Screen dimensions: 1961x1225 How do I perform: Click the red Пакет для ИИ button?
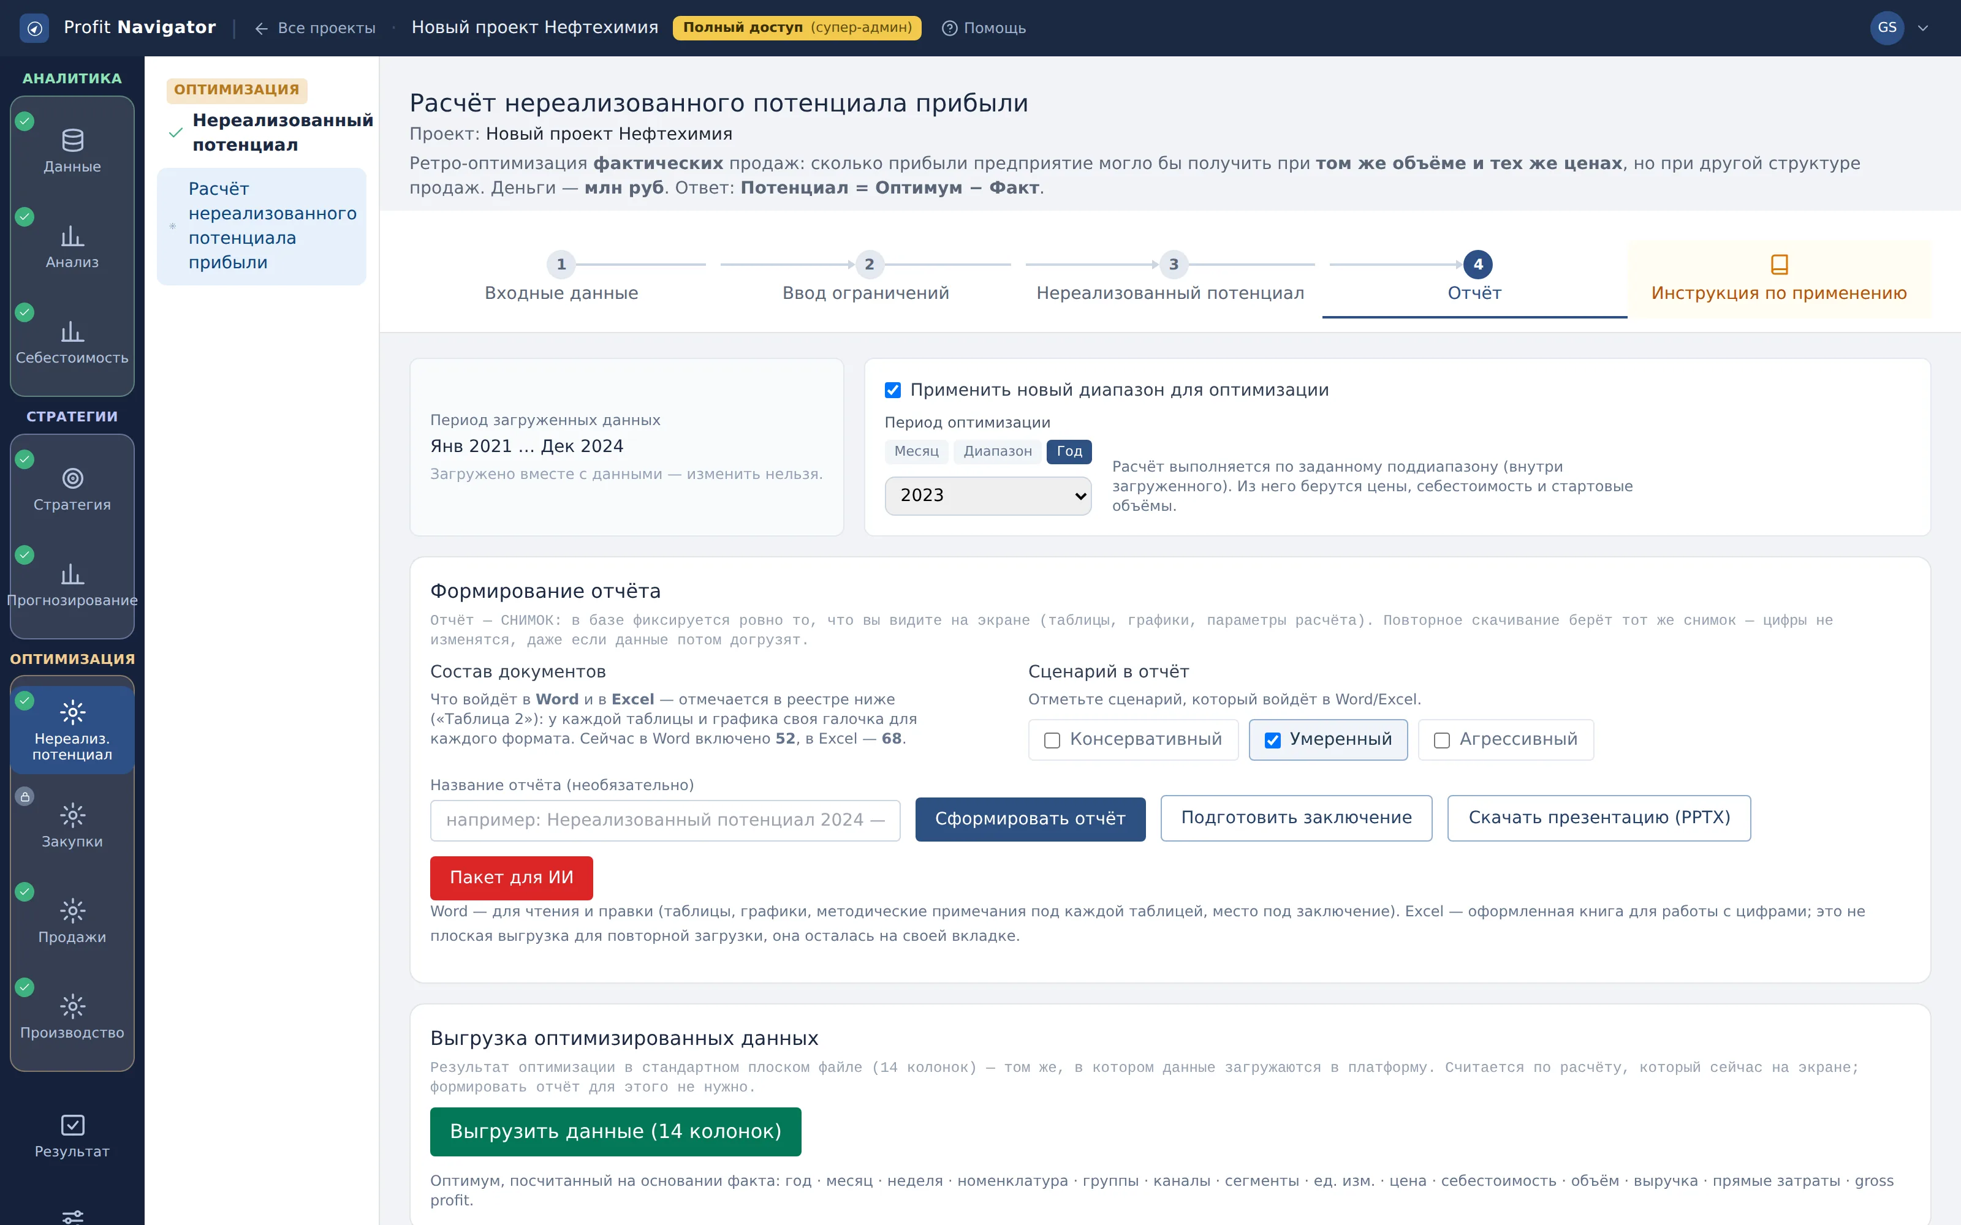pos(511,878)
